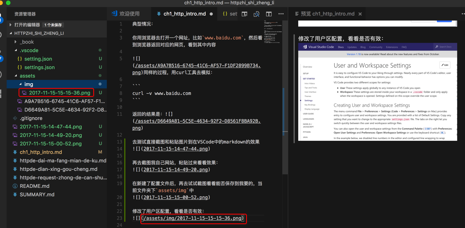Click the image icon beside D6649A81 file

[x=20, y=110]
